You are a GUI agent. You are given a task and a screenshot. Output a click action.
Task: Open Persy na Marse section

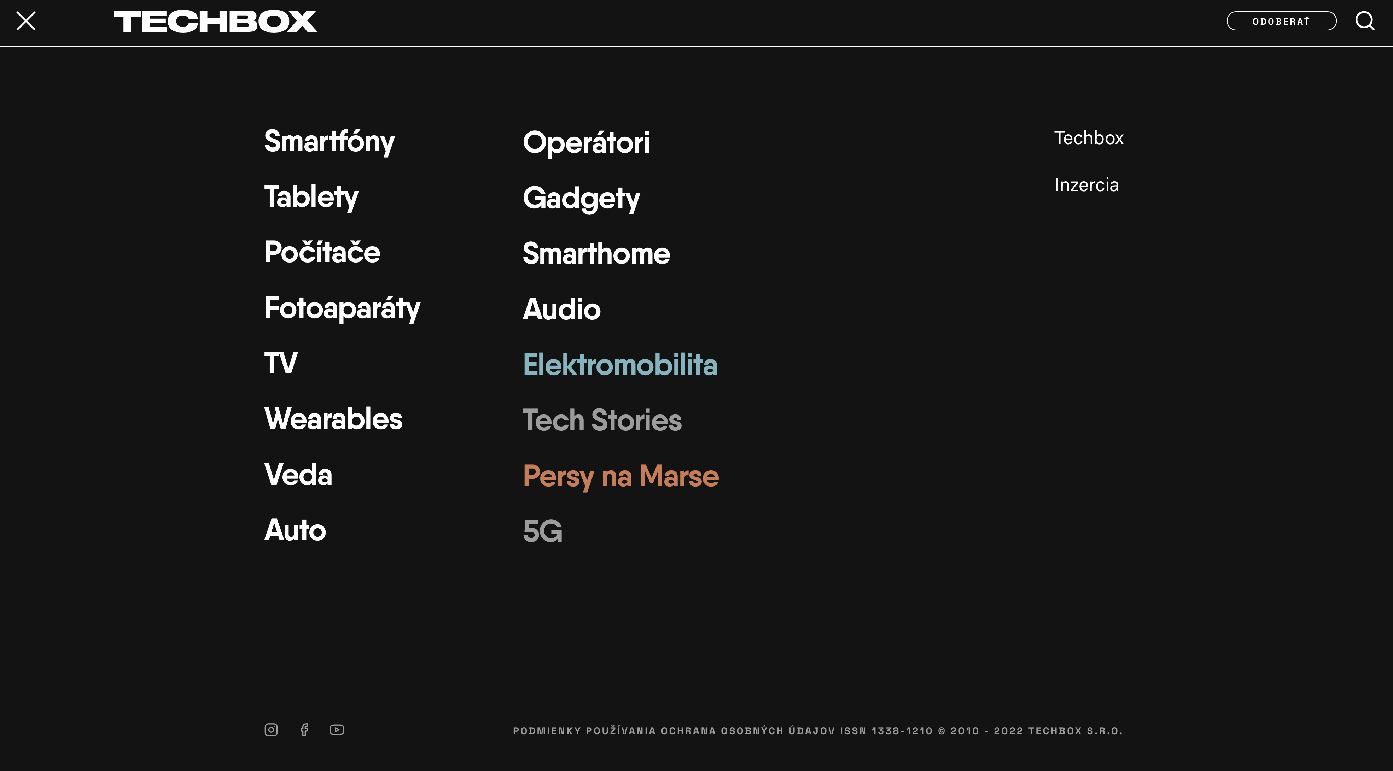620,476
